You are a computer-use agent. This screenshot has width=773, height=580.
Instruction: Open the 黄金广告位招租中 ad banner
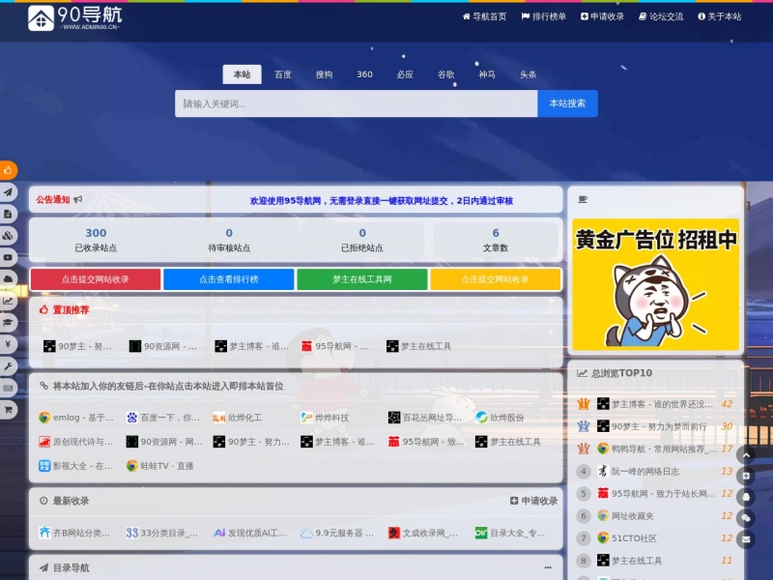click(x=656, y=284)
